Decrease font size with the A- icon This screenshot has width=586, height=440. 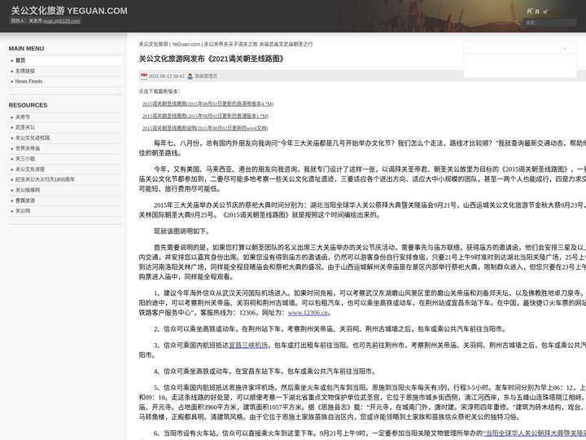point(545,12)
